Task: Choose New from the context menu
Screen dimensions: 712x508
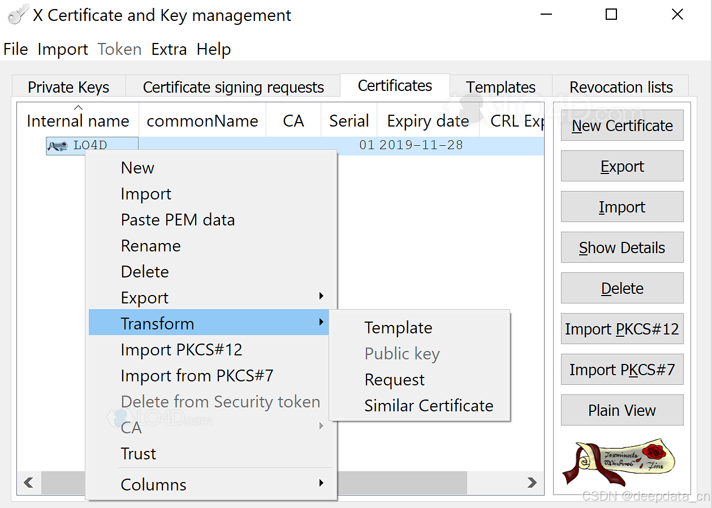Action: pyautogui.click(x=209, y=168)
